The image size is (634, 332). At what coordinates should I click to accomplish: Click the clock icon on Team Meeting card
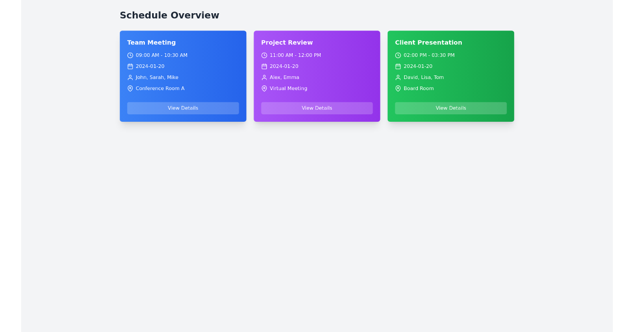point(130,55)
